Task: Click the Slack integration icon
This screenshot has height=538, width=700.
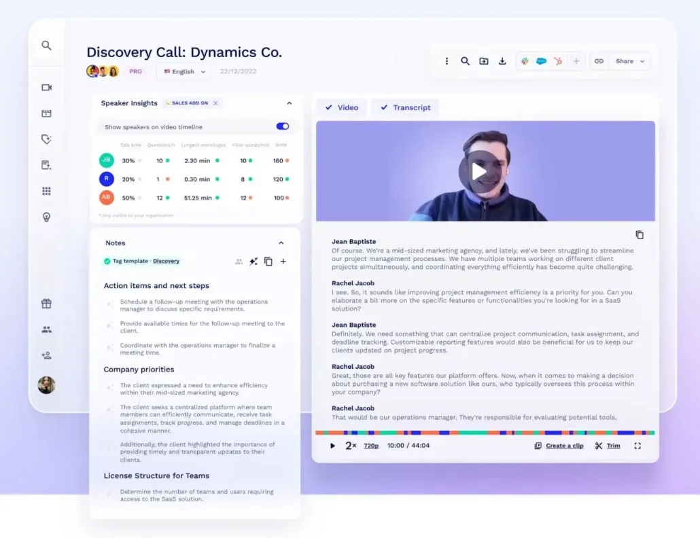Action: click(525, 61)
